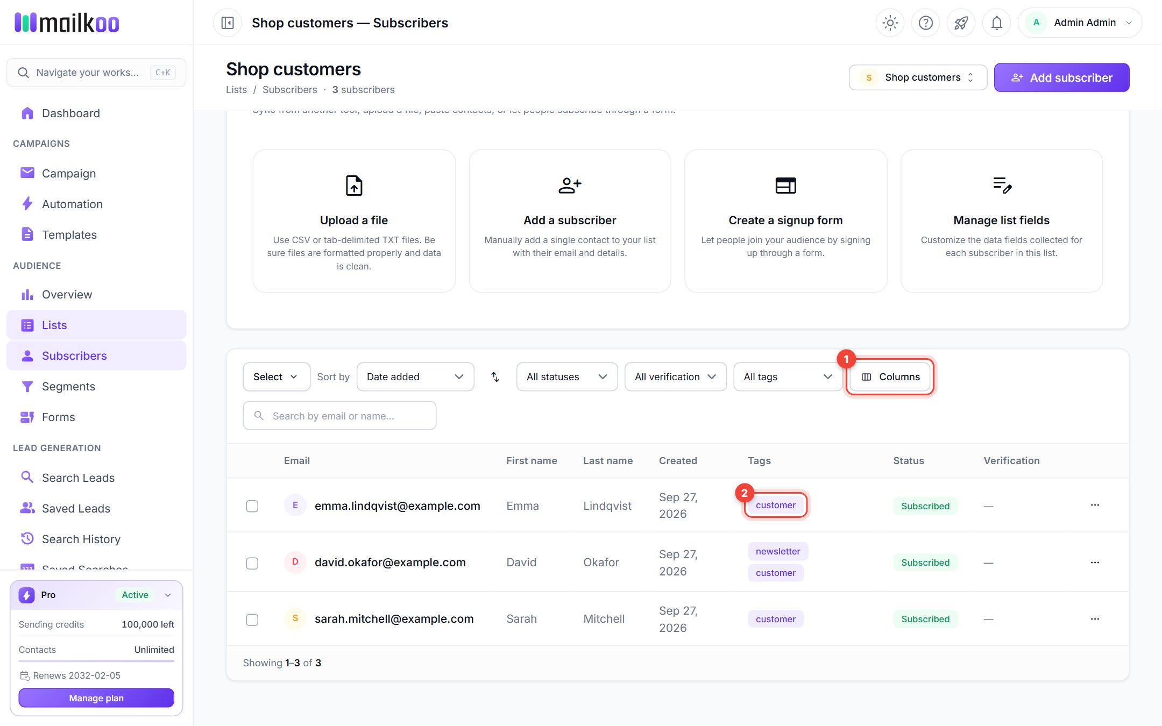
Task: Open Search Leads in sidebar
Action: (96, 478)
